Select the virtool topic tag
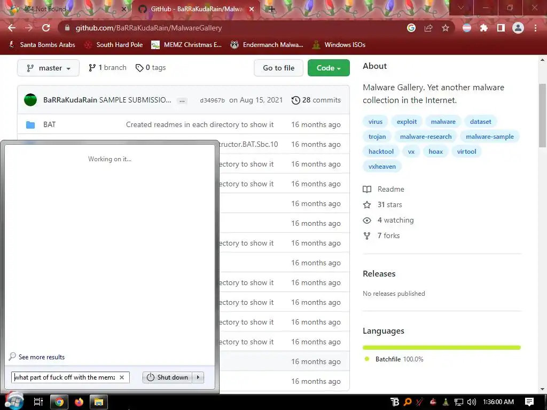The image size is (547, 410). [x=466, y=152]
